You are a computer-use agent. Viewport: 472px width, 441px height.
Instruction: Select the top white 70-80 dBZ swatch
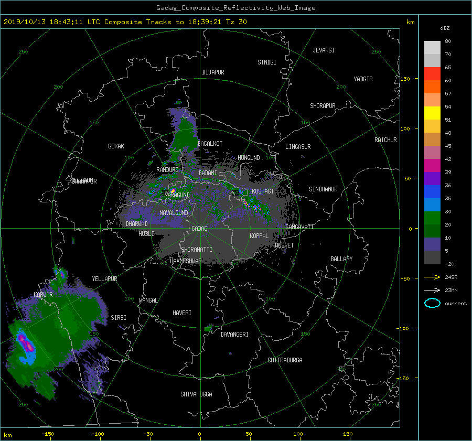coord(432,48)
